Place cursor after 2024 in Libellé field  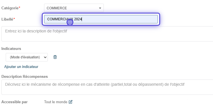[82, 19]
